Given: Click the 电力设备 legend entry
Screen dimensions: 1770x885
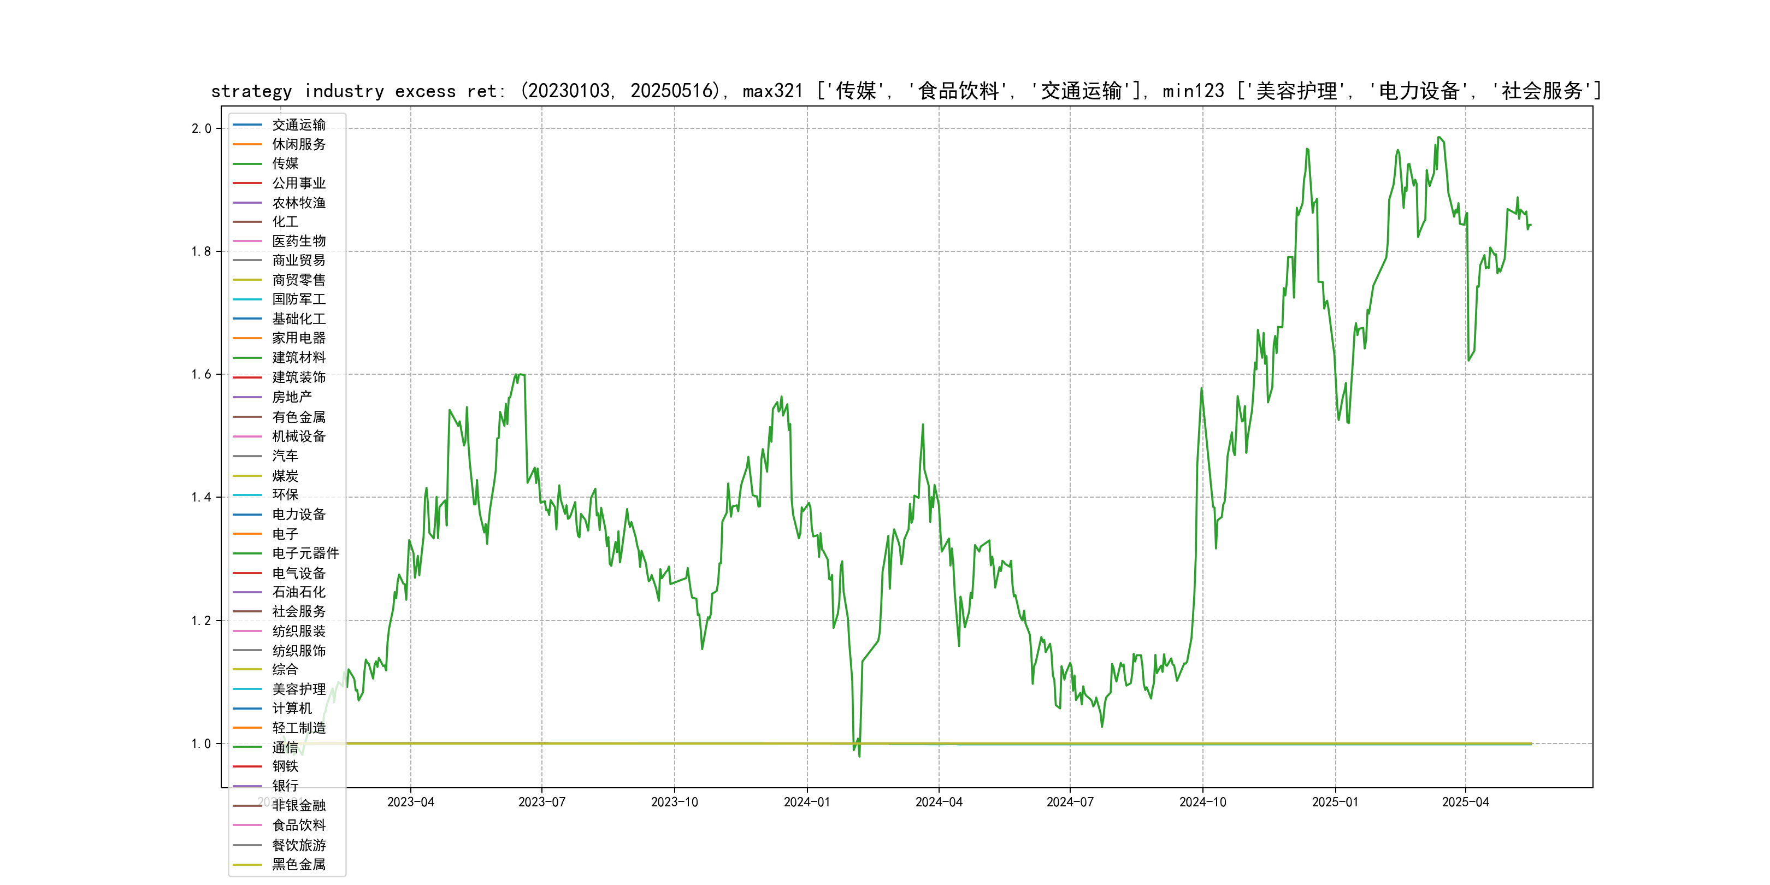Looking at the screenshot, I should 299,515.
